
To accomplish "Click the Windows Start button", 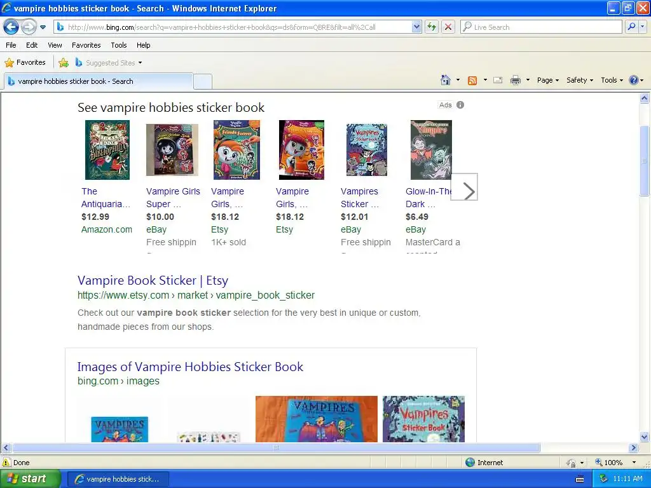I will [30, 479].
